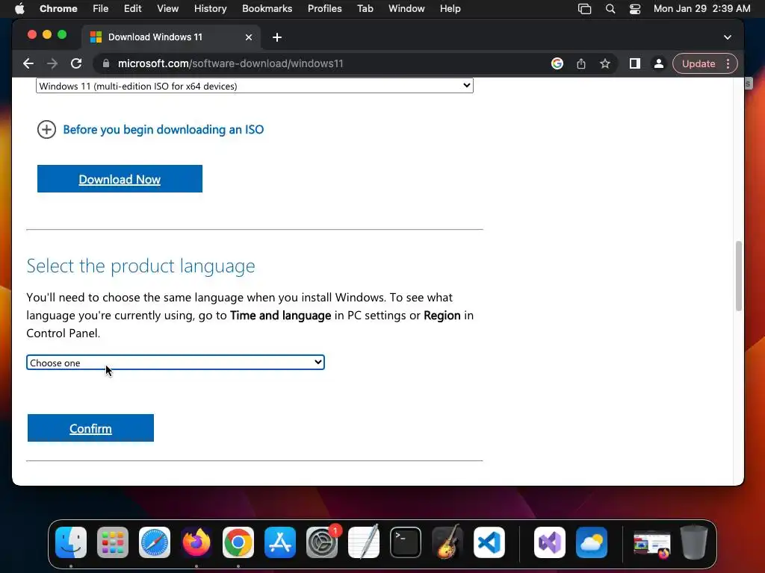Screen dimensions: 765x573
Task: Open the Google icon in address bar
Action: point(557,63)
